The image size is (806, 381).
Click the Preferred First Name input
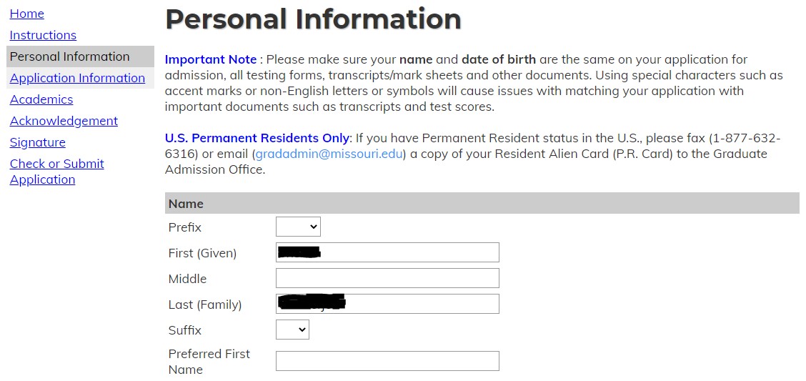click(387, 361)
